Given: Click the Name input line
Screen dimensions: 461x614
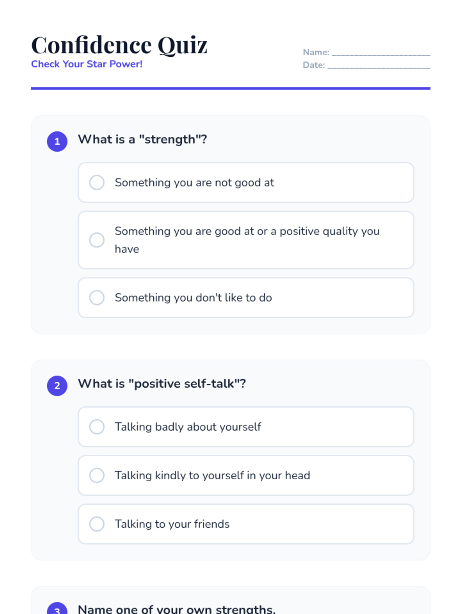Looking at the screenshot, I should (381, 53).
